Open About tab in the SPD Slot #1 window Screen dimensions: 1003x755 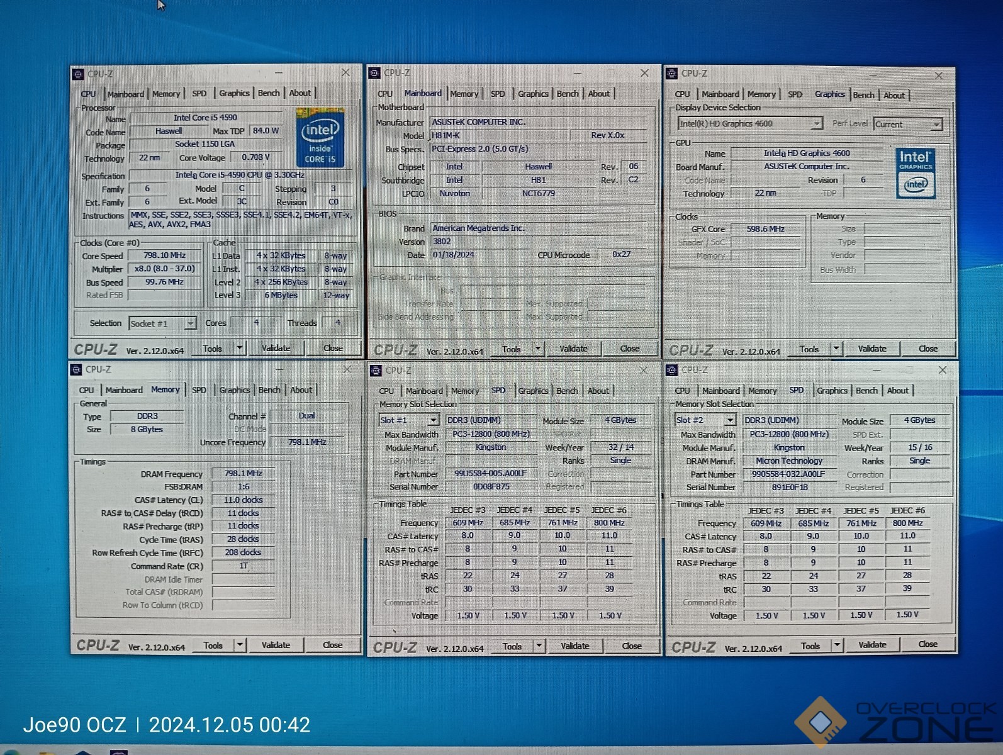click(x=598, y=391)
